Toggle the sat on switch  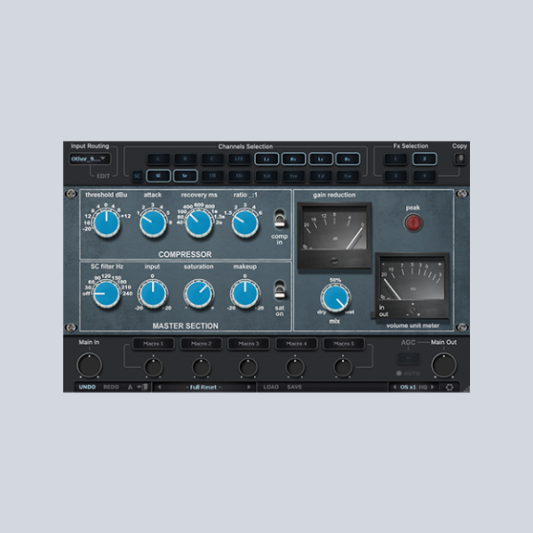280,290
